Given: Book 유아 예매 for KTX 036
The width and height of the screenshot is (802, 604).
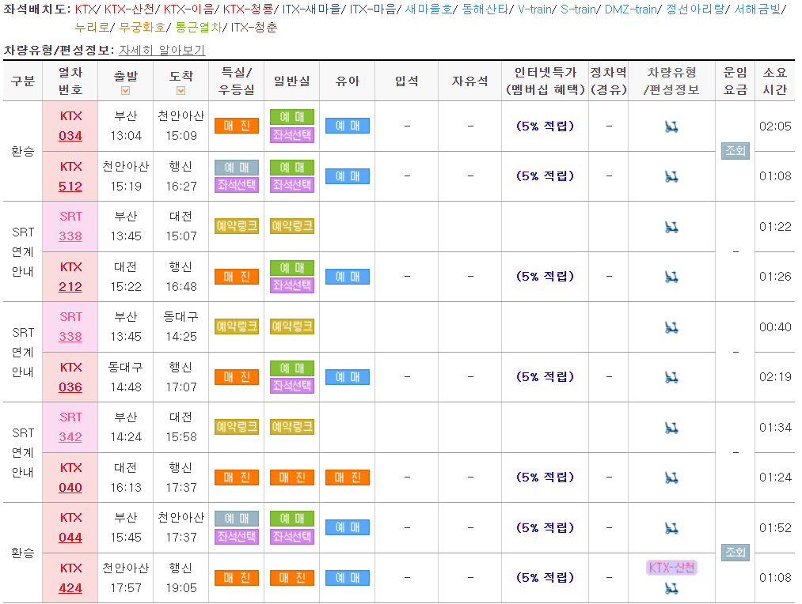Looking at the screenshot, I should (348, 377).
